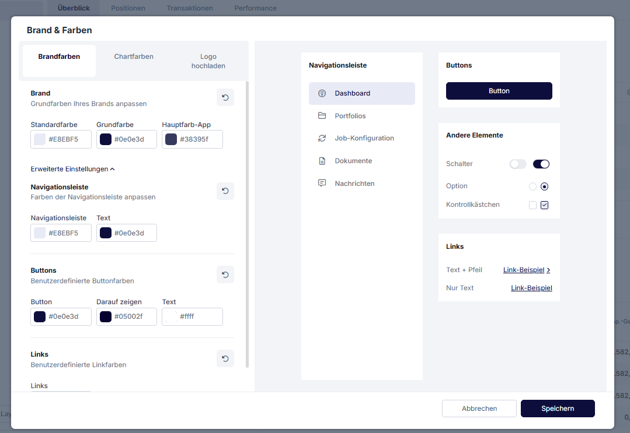Click the Portfolios folder icon
This screenshot has width=630, height=433.
(x=322, y=116)
